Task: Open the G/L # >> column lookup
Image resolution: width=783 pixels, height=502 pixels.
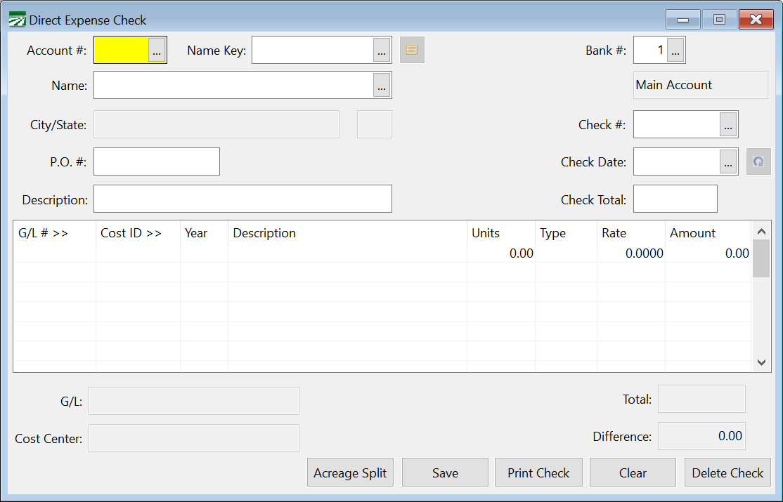Action: tap(42, 232)
